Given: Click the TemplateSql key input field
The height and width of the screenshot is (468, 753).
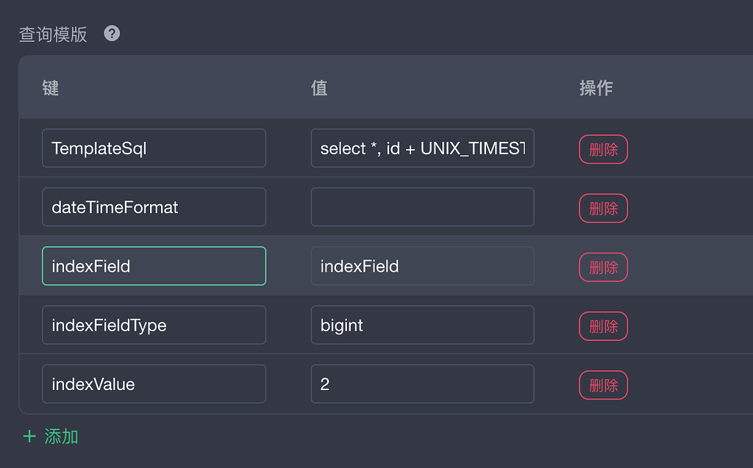Looking at the screenshot, I should pos(153,148).
